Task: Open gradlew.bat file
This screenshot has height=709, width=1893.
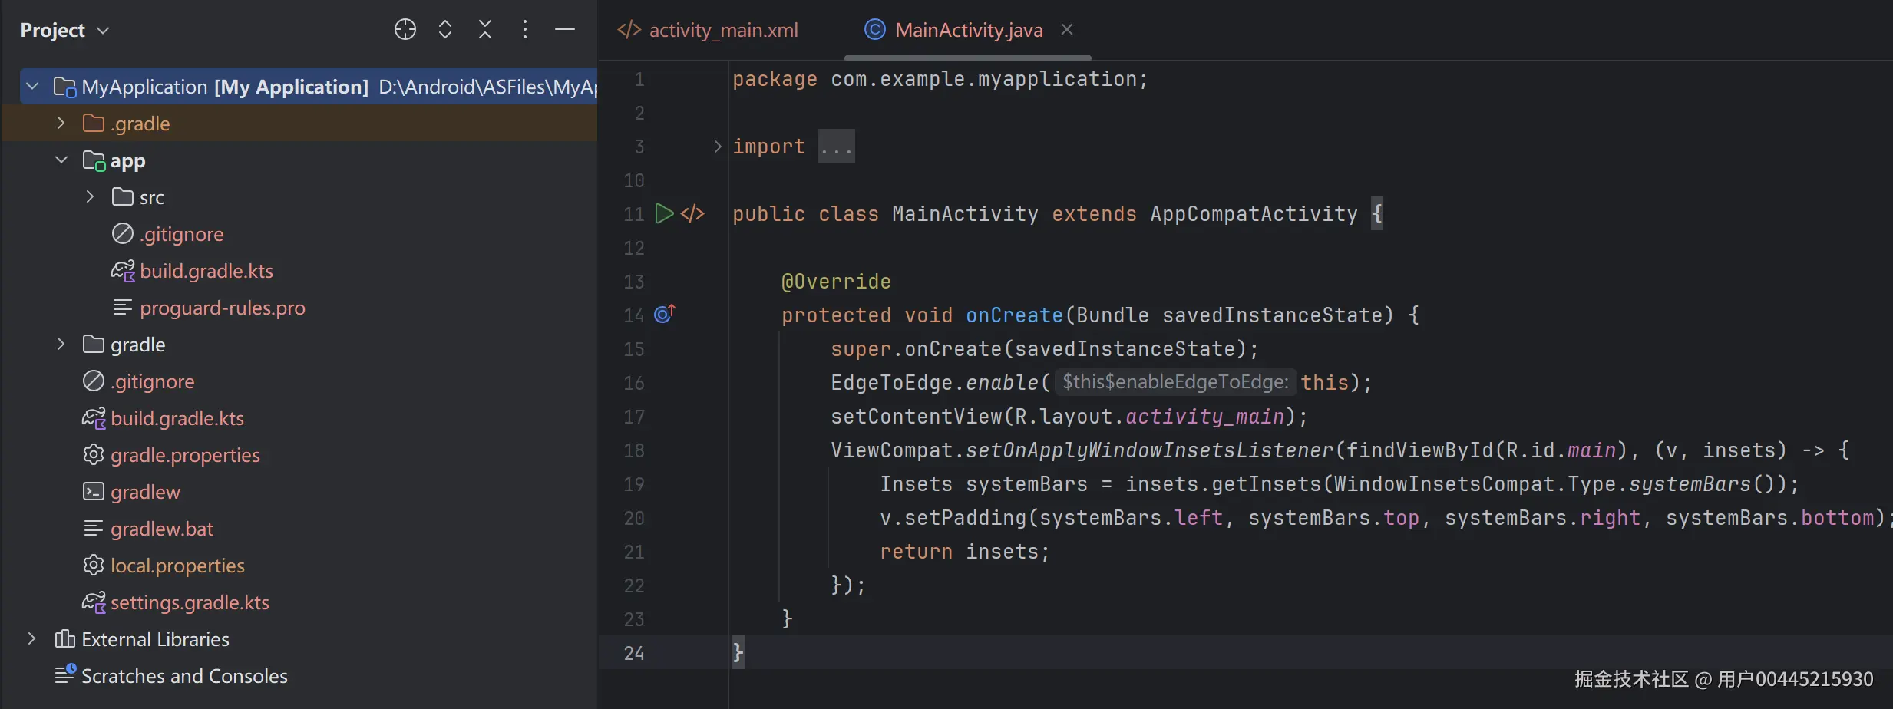Action: [162, 529]
